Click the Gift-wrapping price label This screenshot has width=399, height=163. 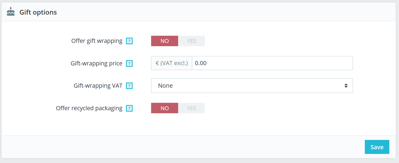click(96, 63)
